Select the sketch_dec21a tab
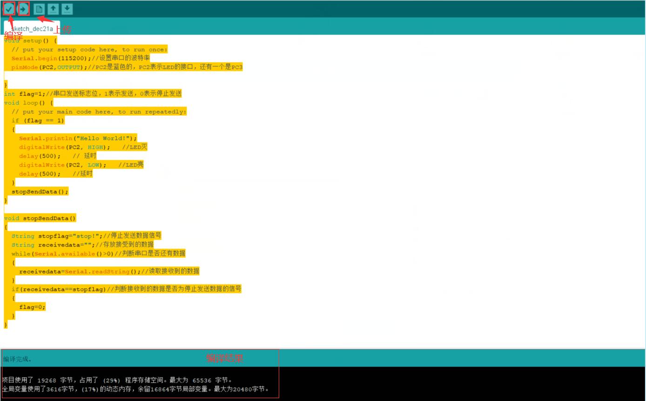This screenshot has width=646, height=401. pyautogui.click(x=32, y=28)
